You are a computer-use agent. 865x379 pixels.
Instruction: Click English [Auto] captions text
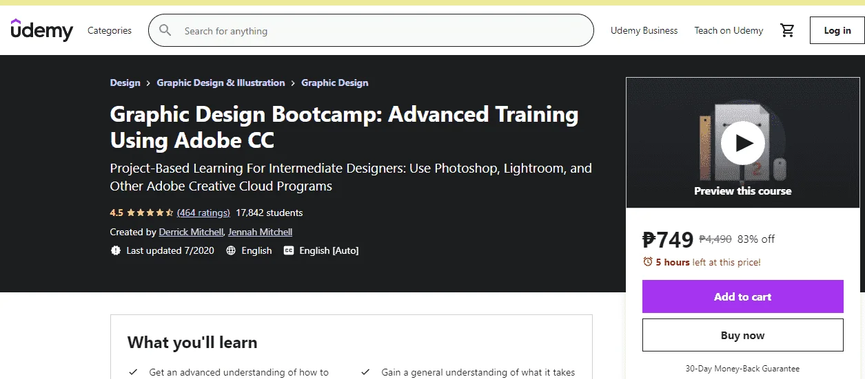[329, 250]
